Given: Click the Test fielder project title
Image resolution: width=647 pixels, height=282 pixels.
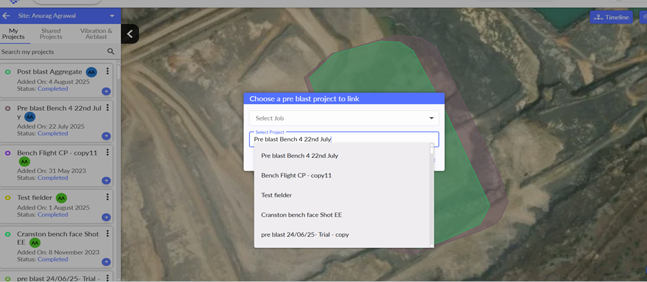Looking at the screenshot, I should pyautogui.click(x=35, y=198).
